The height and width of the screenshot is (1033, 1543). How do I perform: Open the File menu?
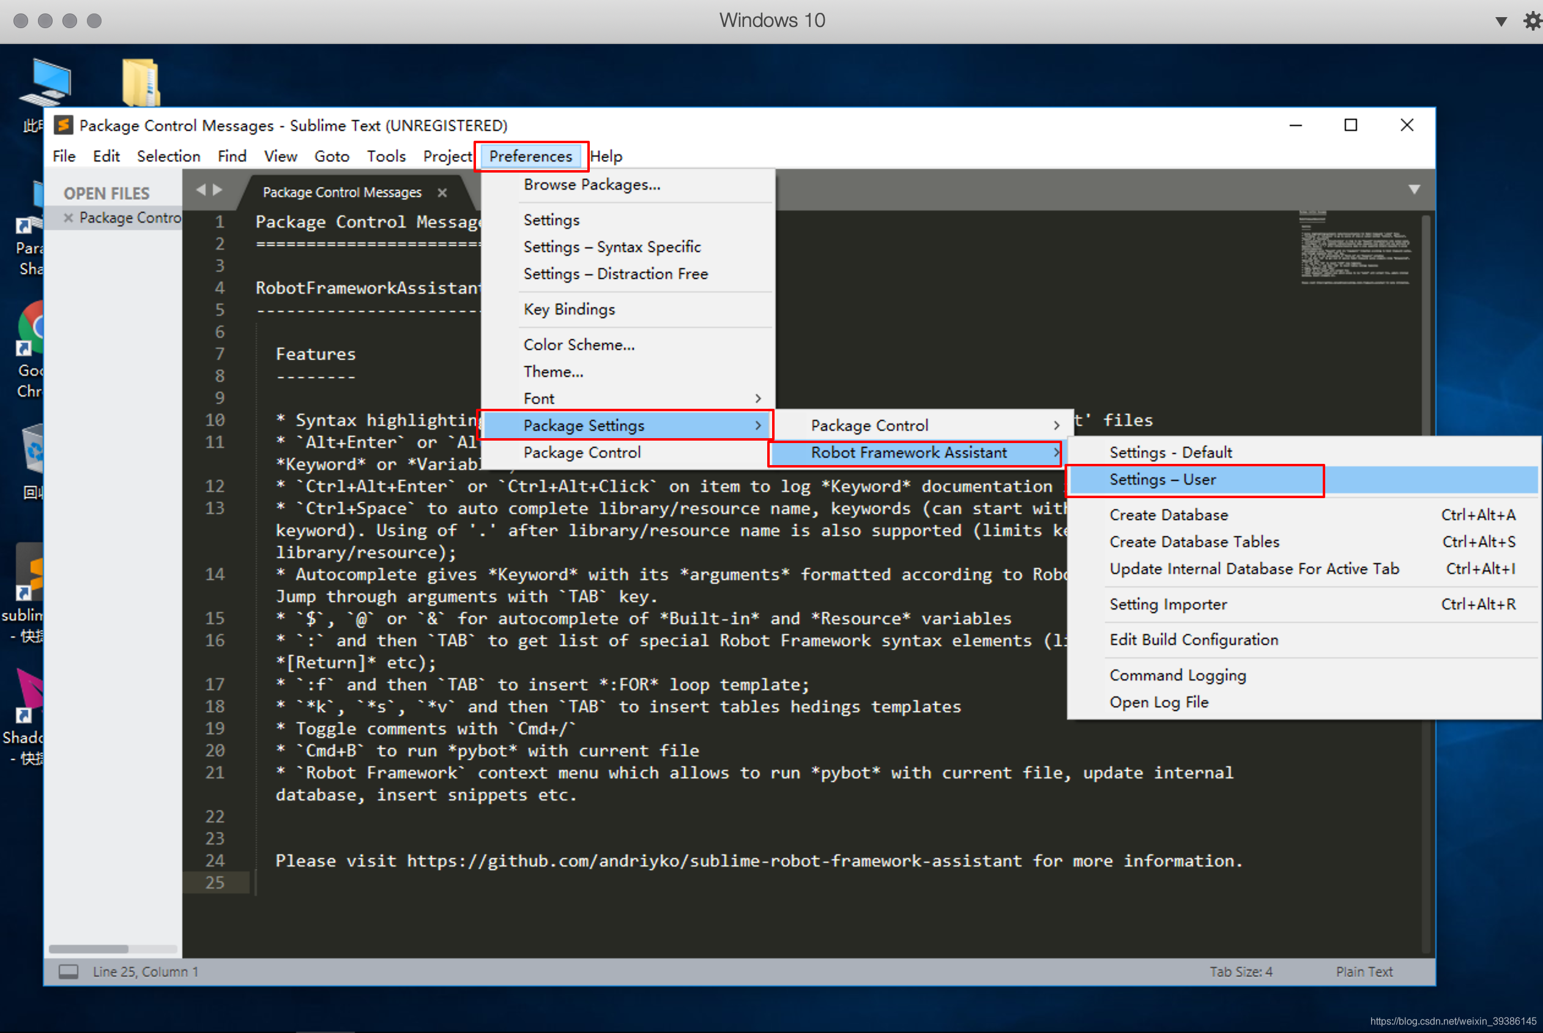64,156
